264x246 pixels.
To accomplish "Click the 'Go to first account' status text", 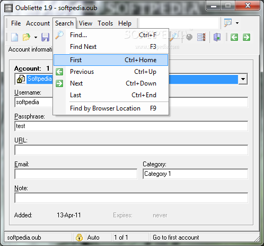I will (176, 237).
